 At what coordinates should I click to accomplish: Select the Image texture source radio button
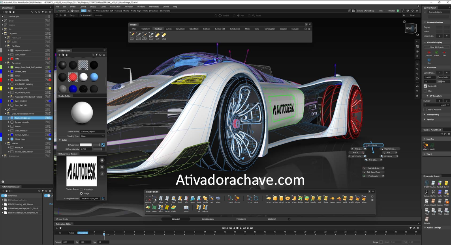pos(81,193)
